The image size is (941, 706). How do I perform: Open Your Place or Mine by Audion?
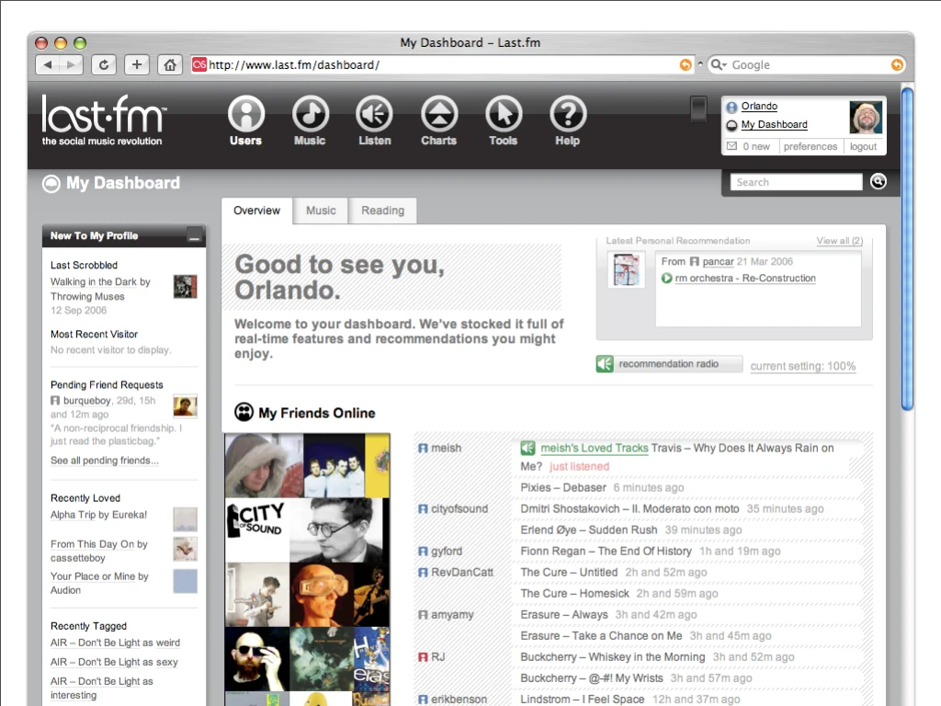point(99,583)
